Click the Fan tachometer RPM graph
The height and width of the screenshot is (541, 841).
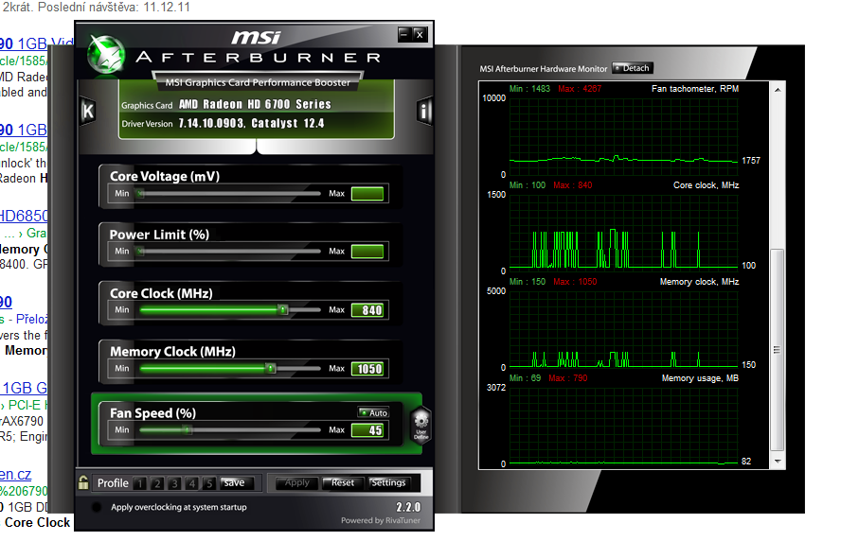point(624,136)
